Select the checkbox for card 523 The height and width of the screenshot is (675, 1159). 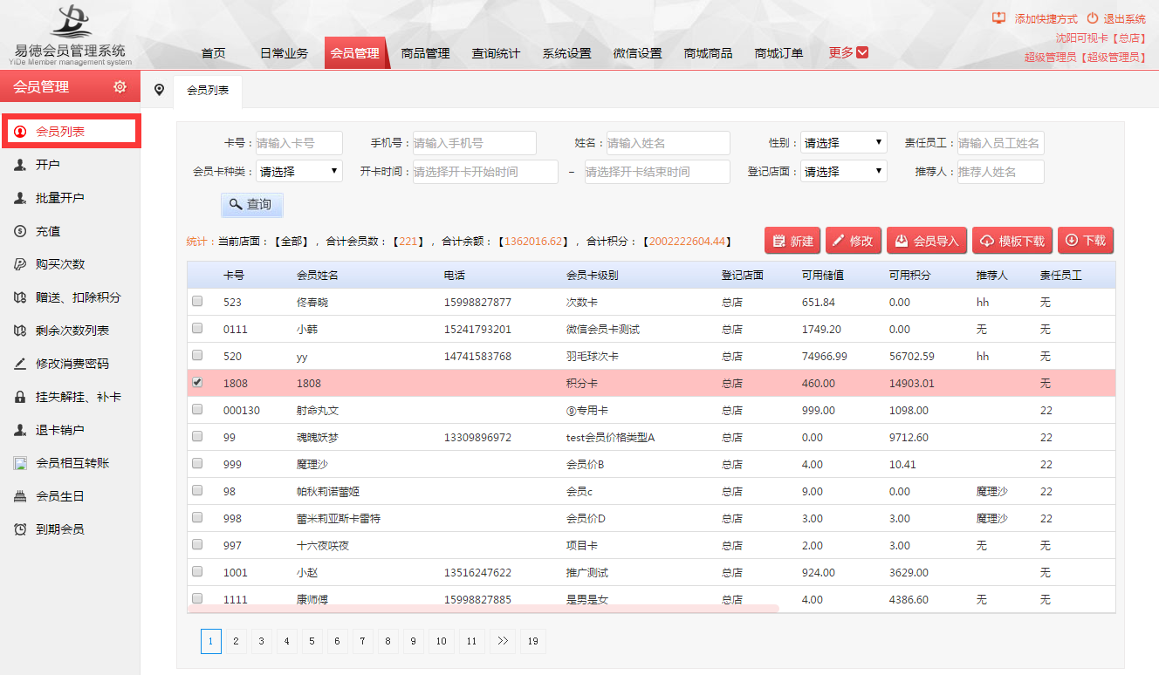point(197,301)
